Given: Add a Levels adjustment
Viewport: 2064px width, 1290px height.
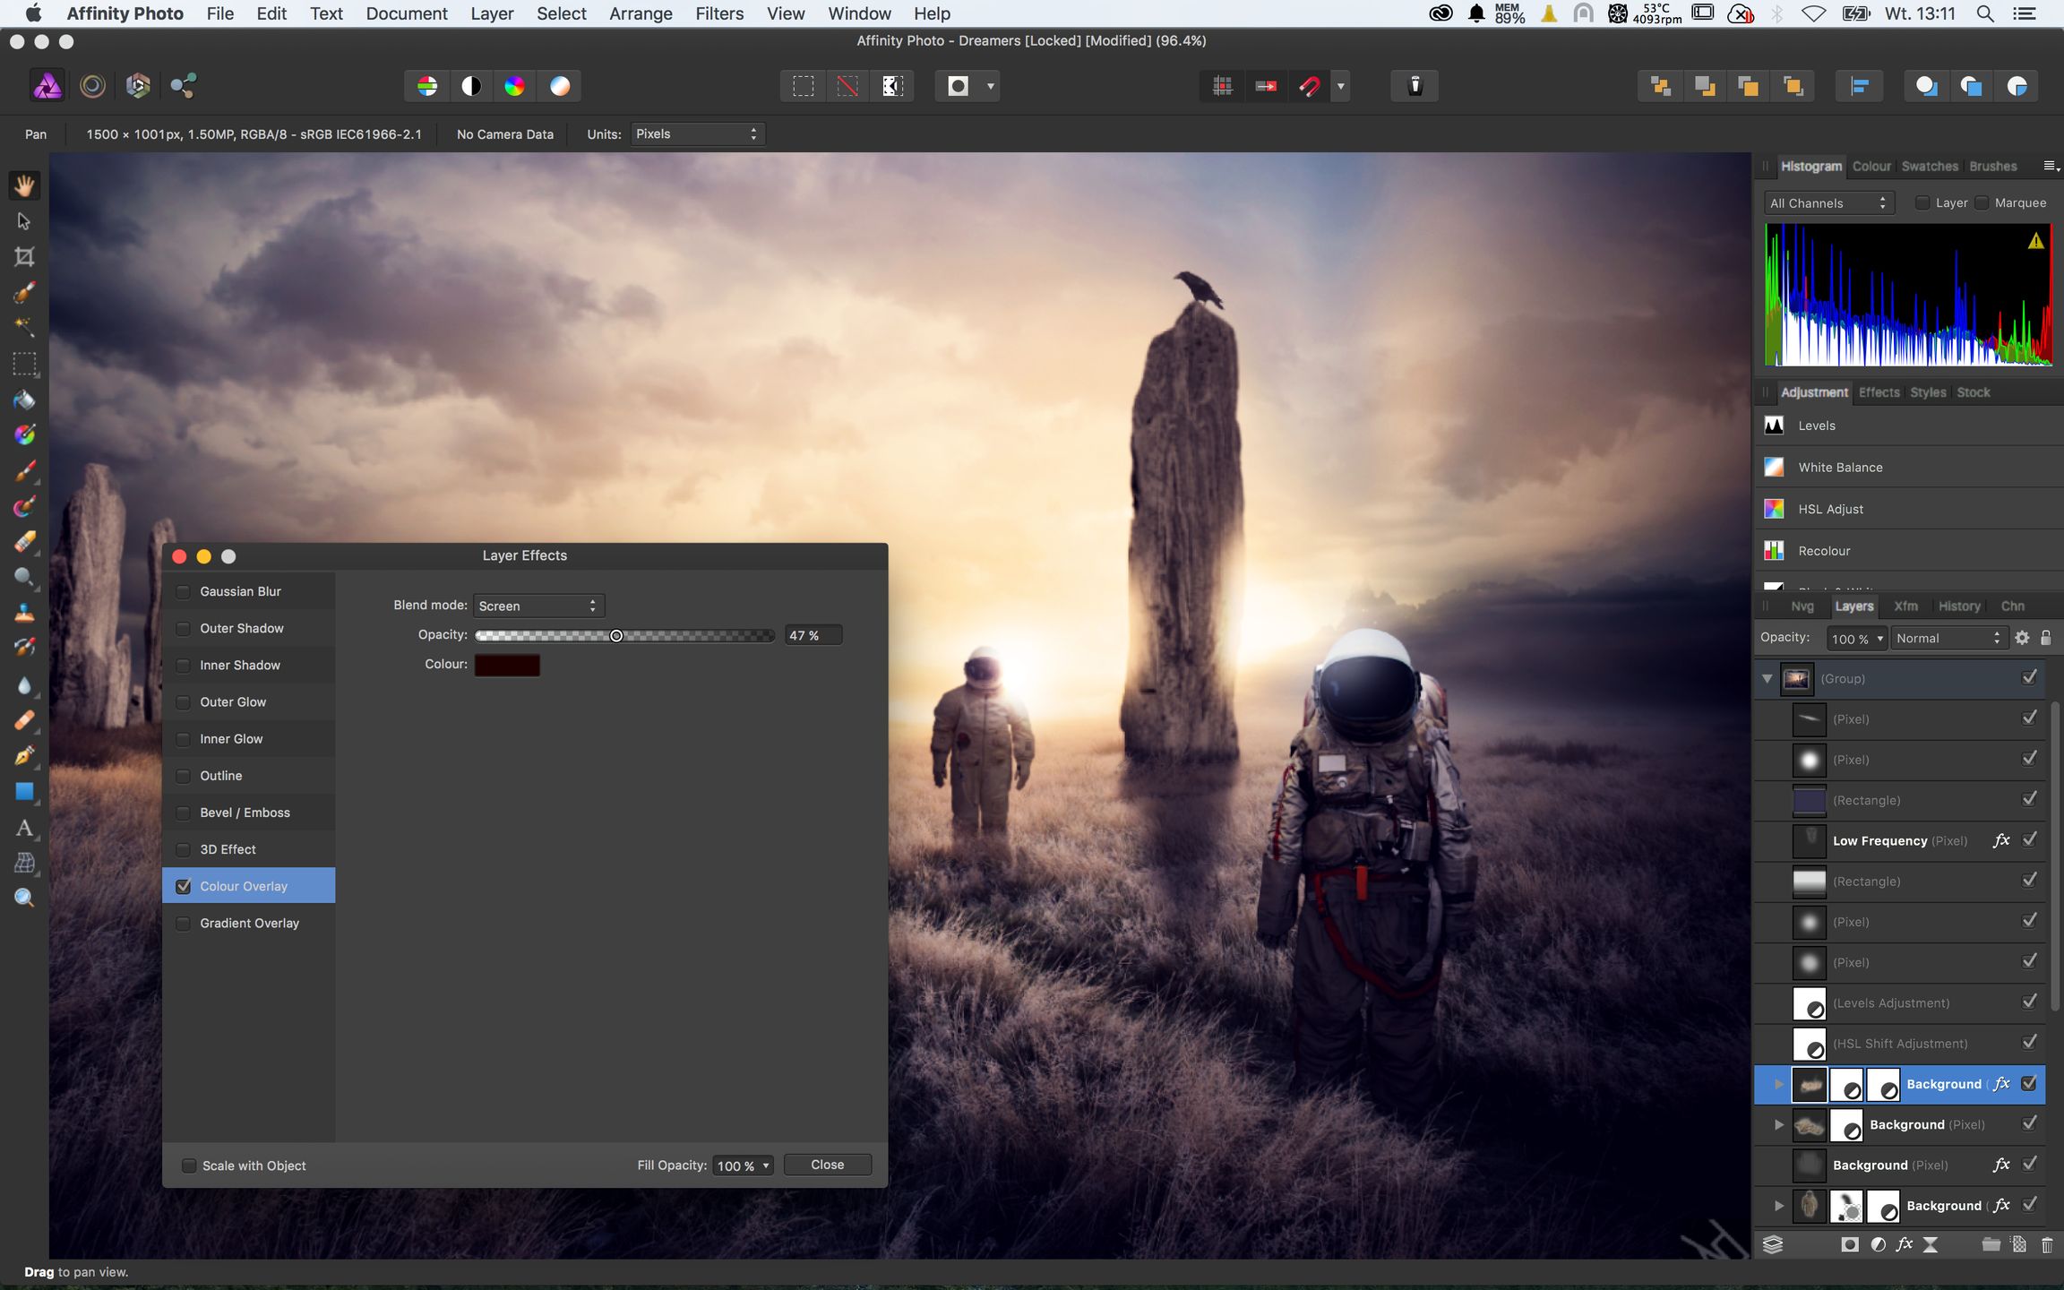Looking at the screenshot, I should point(1908,426).
